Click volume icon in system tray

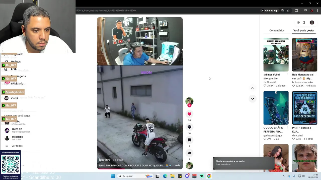tap(304, 176)
